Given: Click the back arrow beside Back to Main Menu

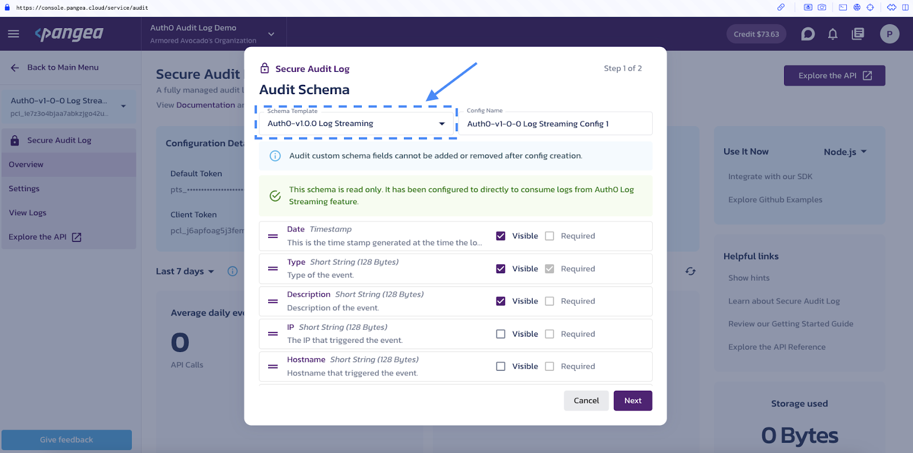Looking at the screenshot, I should tap(15, 67).
